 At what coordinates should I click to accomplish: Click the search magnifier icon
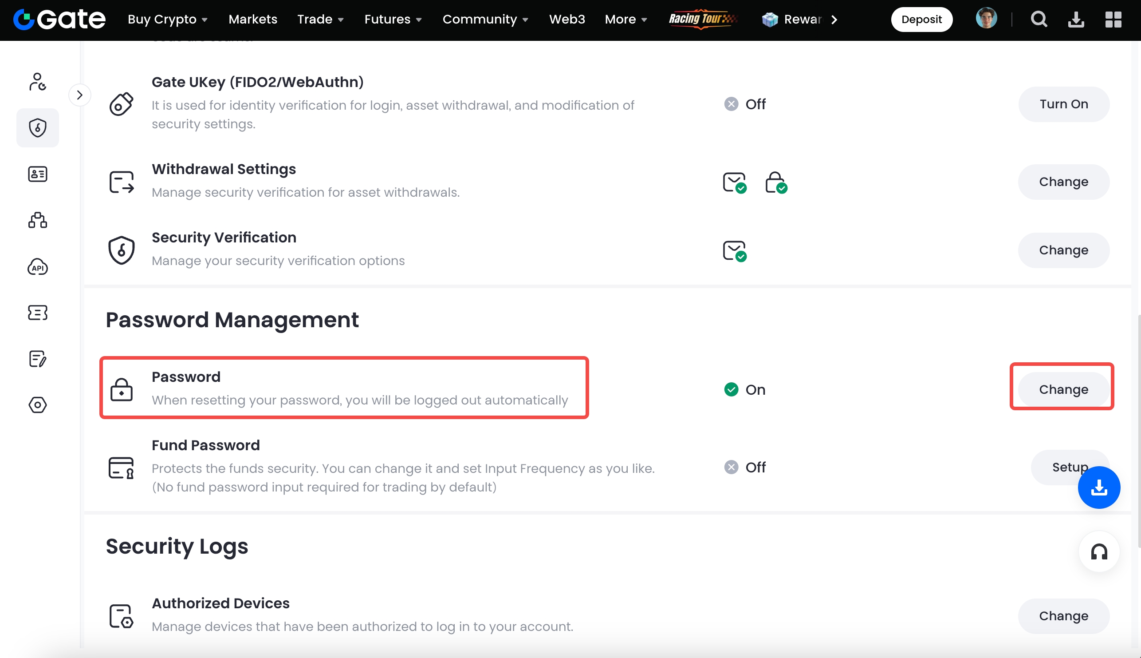pyautogui.click(x=1039, y=20)
